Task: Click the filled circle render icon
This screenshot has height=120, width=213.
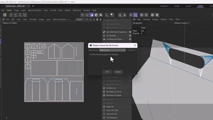Action: pyautogui.click(x=141, y=15)
